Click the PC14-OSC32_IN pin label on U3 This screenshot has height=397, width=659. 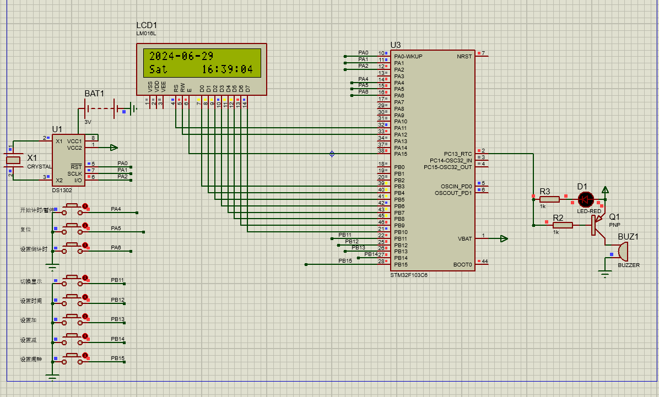point(451,160)
